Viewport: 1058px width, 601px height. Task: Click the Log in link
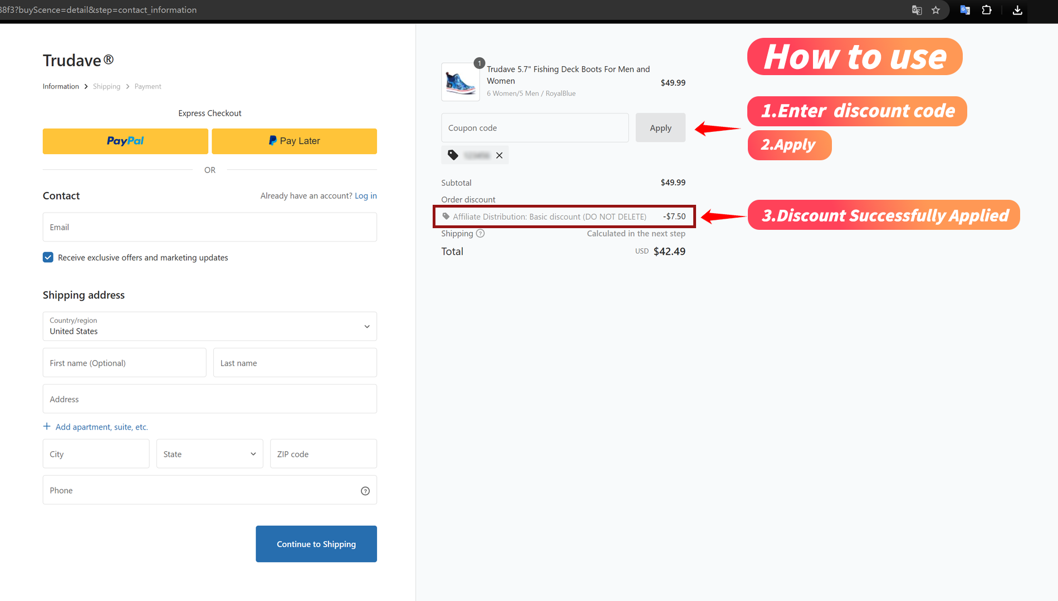tap(366, 196)
